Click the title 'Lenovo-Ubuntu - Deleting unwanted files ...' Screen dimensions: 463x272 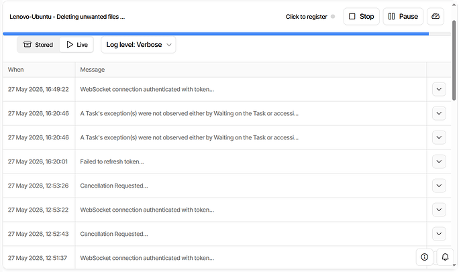click(67, 17)
